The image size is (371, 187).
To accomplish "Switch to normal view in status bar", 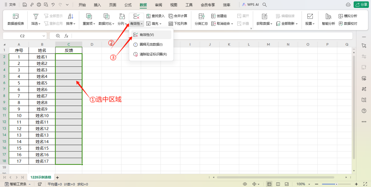I will (269, 184).
